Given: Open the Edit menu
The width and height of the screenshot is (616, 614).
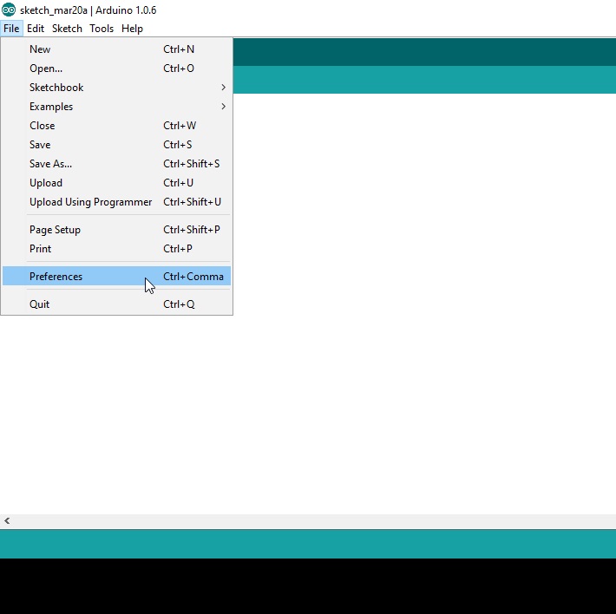Looking at the screenshot, I should [x=36, y=29].
